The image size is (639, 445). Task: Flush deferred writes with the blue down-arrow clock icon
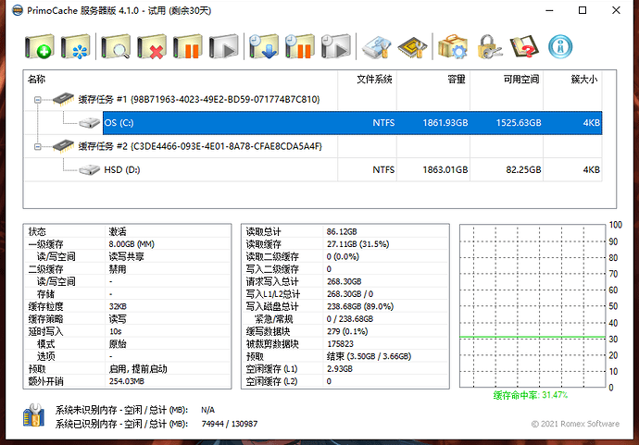coord(264,46)
